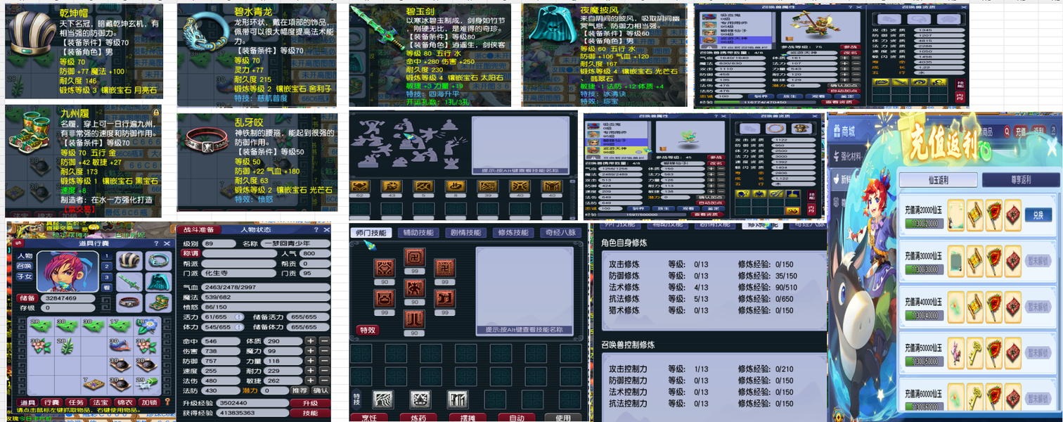Open the 召唤 side tab in inventory
The image size is (1063, 422).
pyautogui.click(x=25, y=267)
